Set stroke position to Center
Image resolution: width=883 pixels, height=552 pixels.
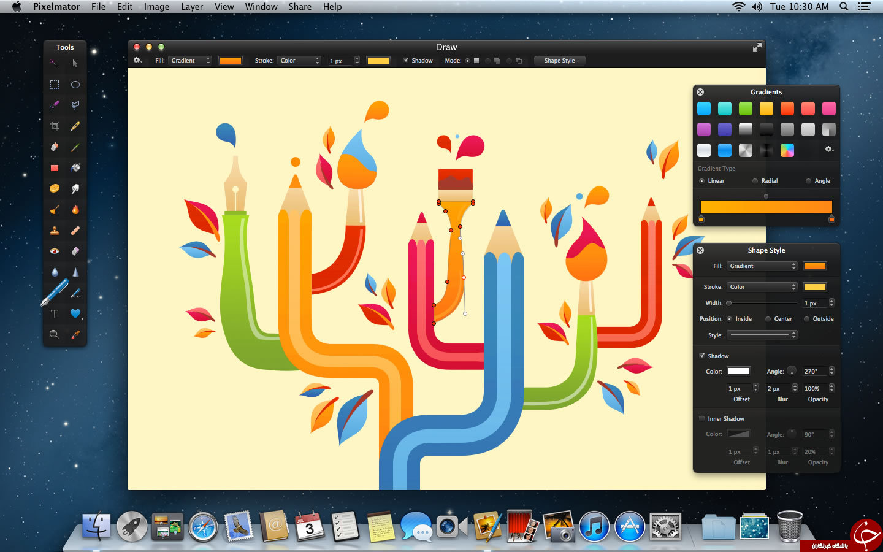click(x=768, y=319)
